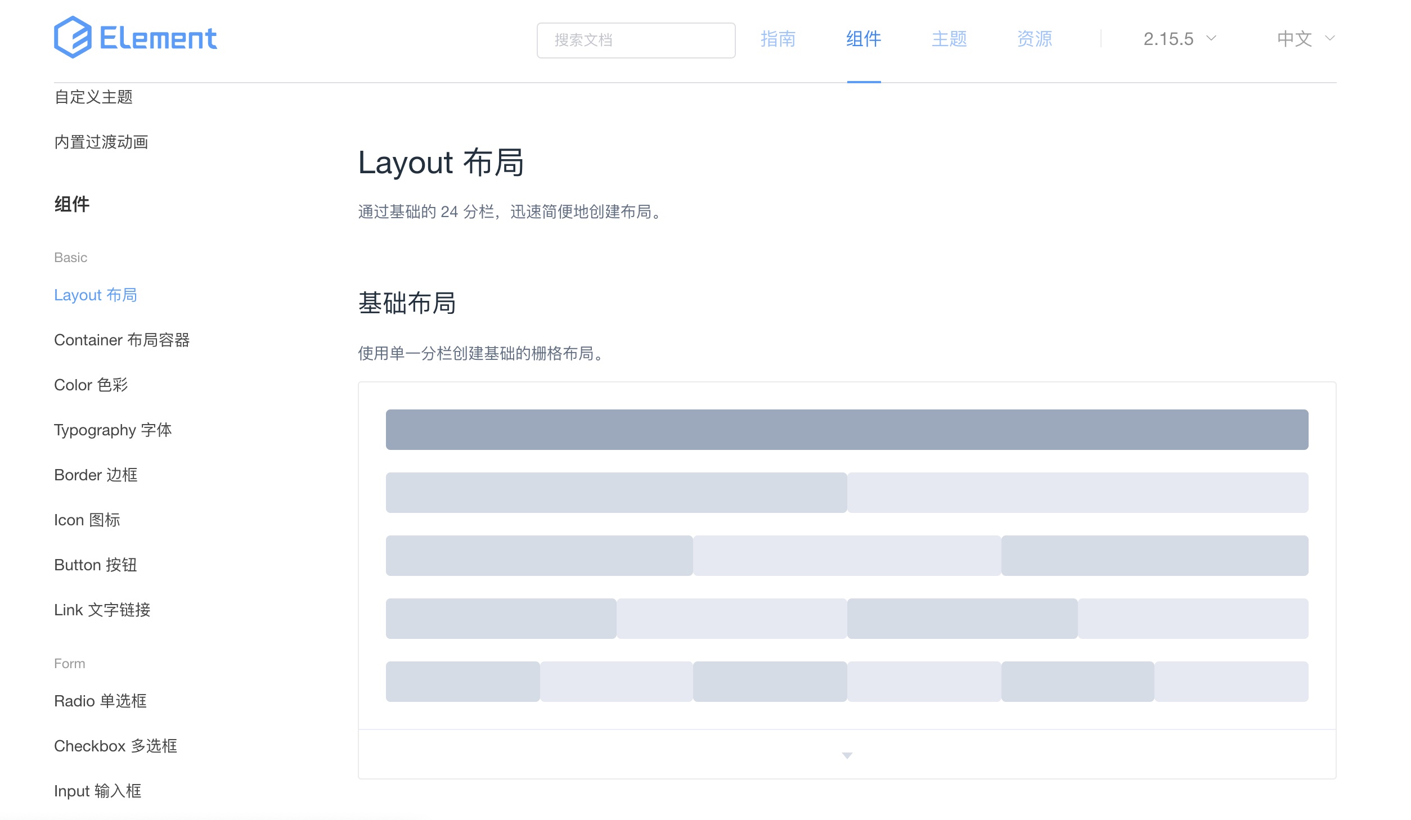Go to 自定义主题 in sidebar

point(93,97)
